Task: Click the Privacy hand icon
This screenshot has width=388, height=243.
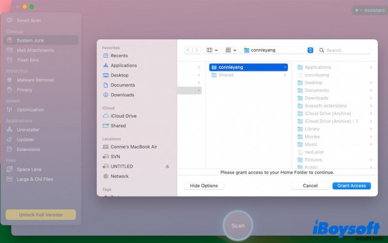Action: [9, 90]
